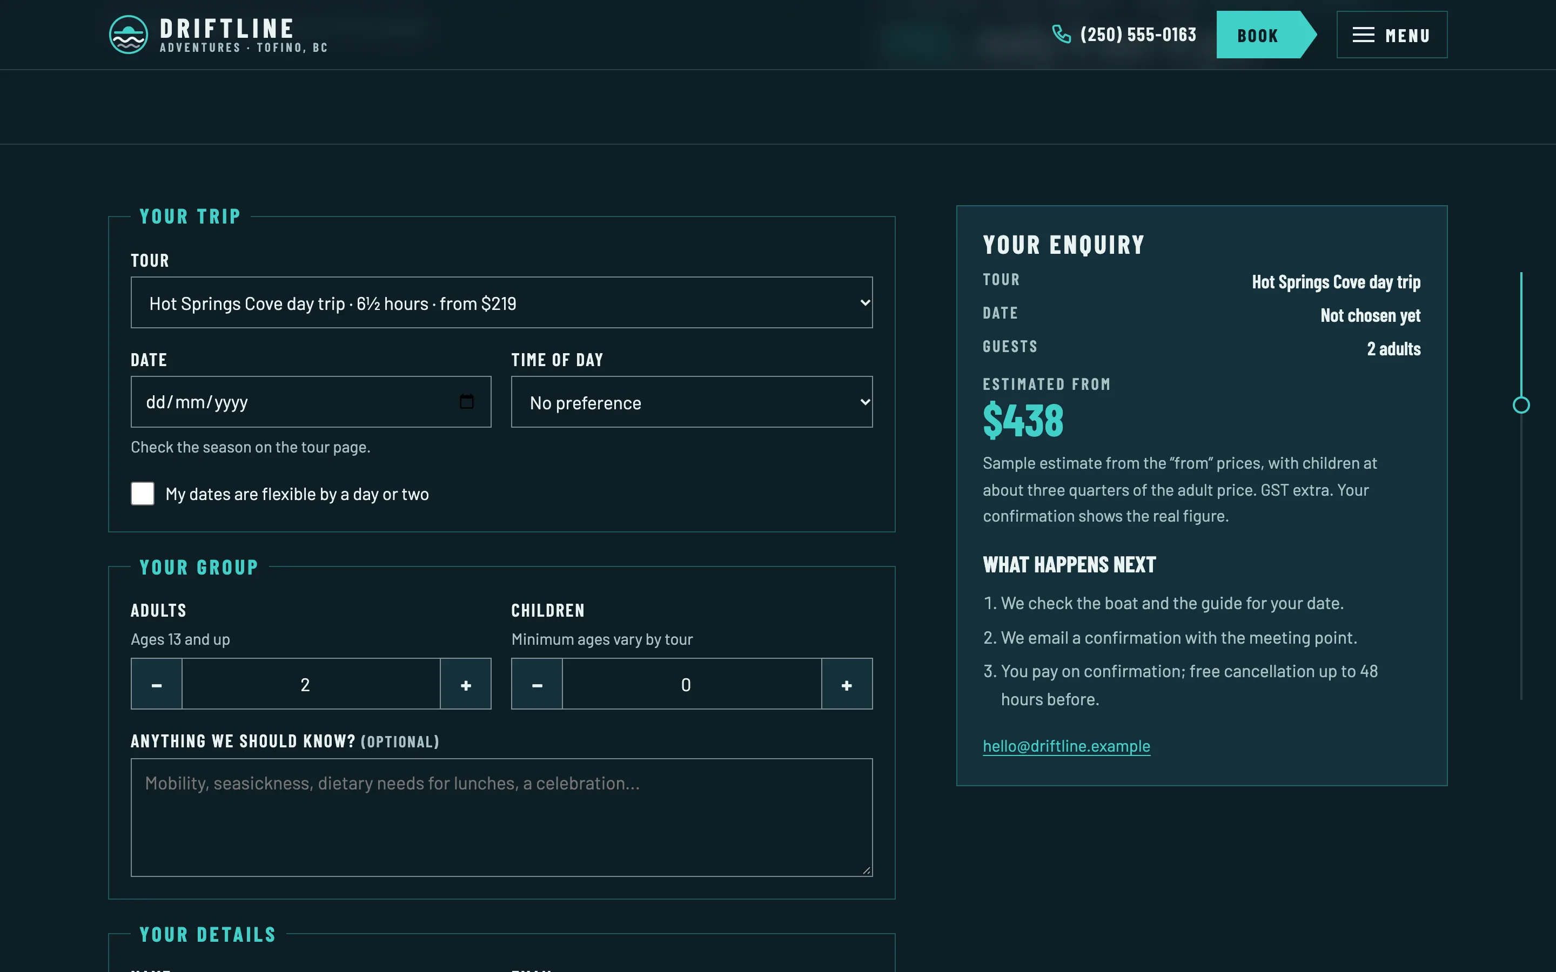This screenshot has height=972, width=1556.
Task: Decrease the Adults count with minus
Action: (x=156, y=684)
